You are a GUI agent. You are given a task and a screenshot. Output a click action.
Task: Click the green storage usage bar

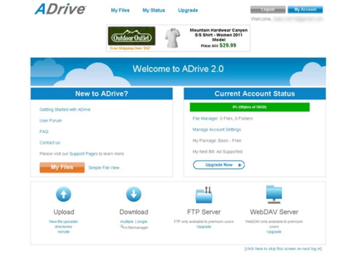[250, 107]
